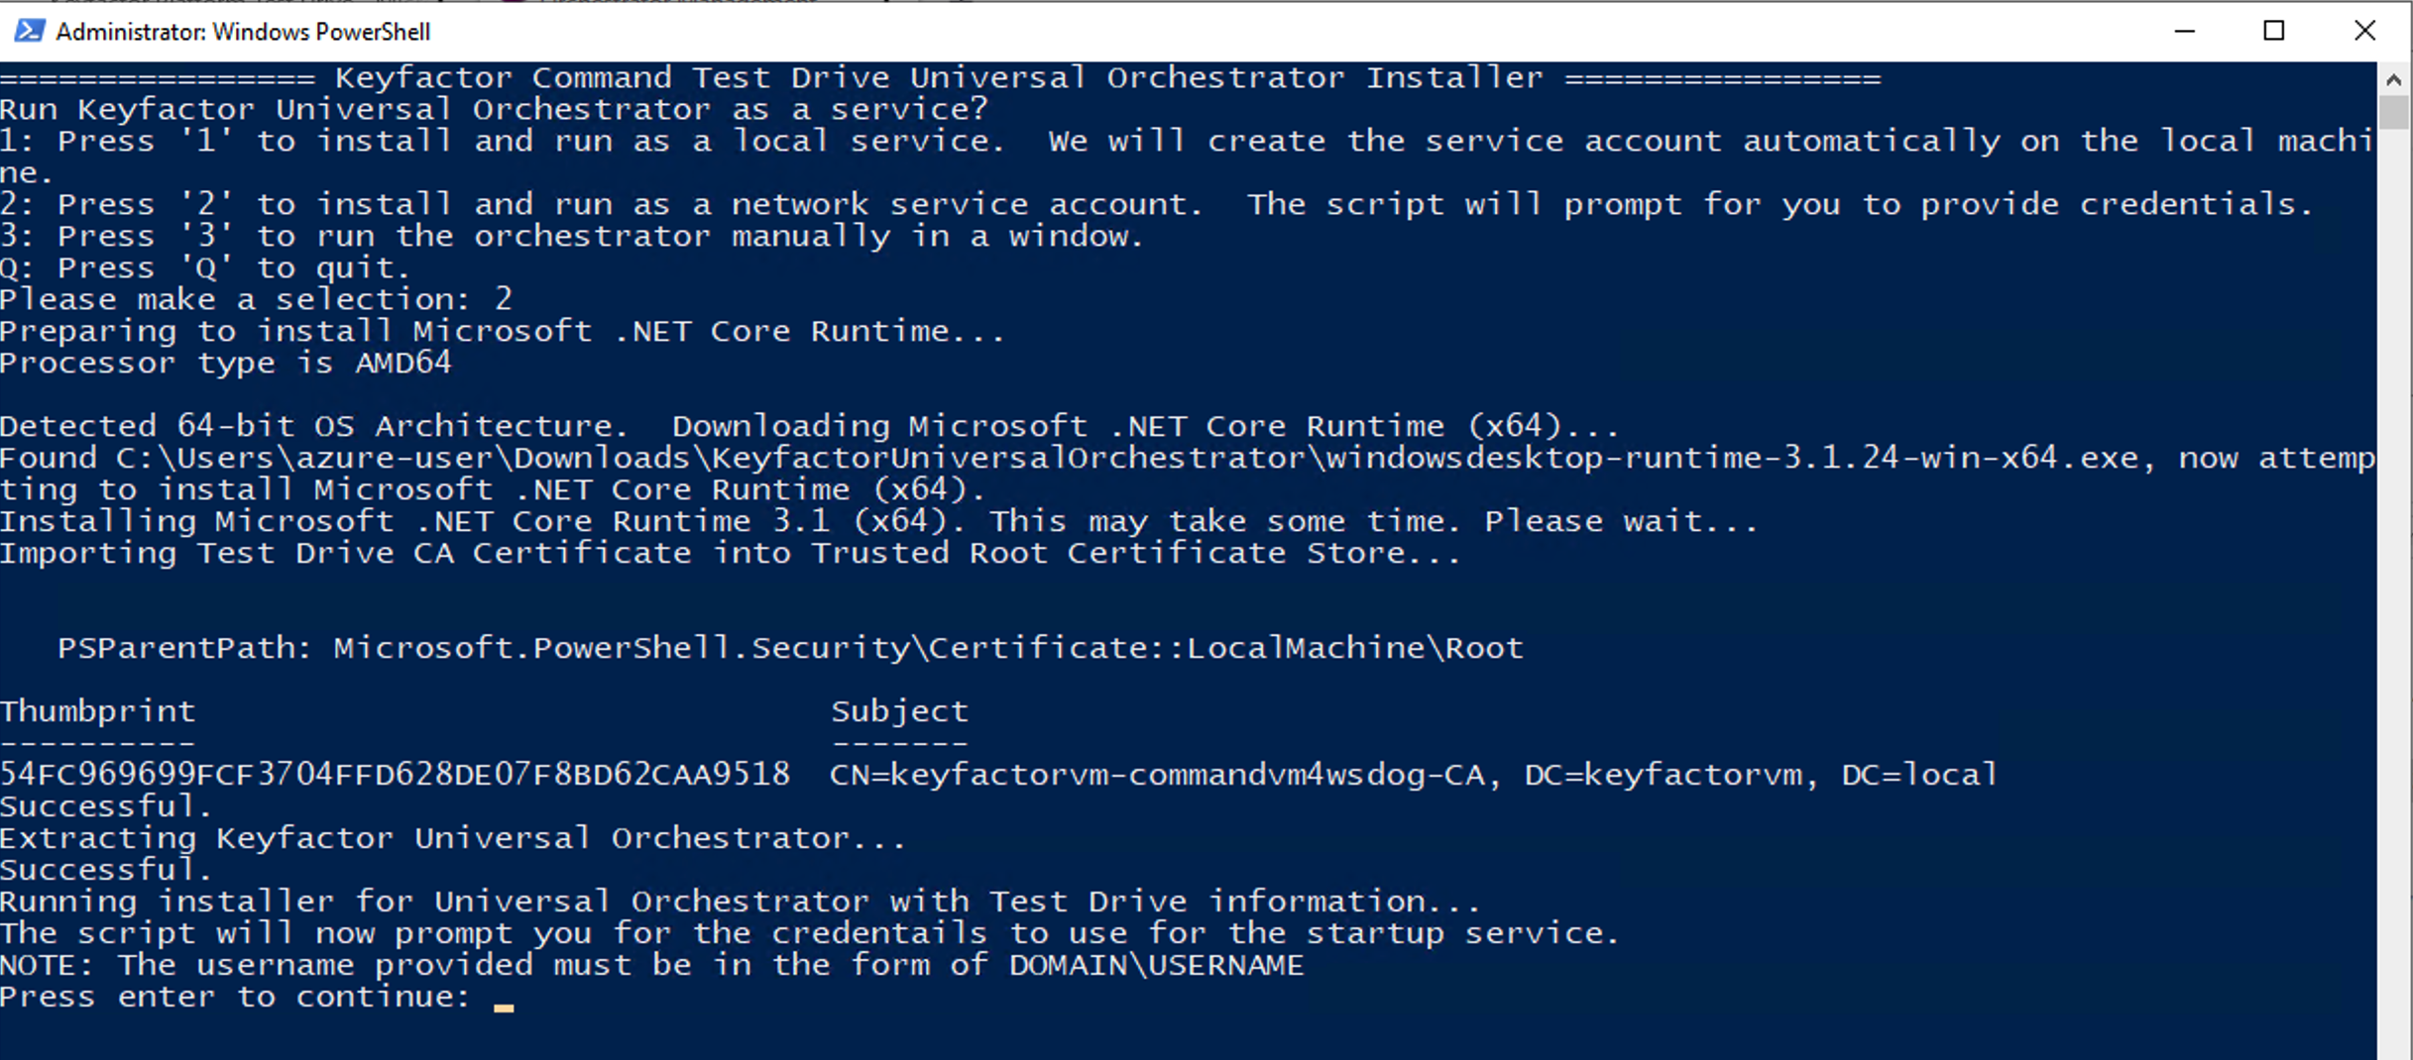2413x1060 pixels.
Task: Click the vertical scrollbar thumb
Action: coord(2393,112)
